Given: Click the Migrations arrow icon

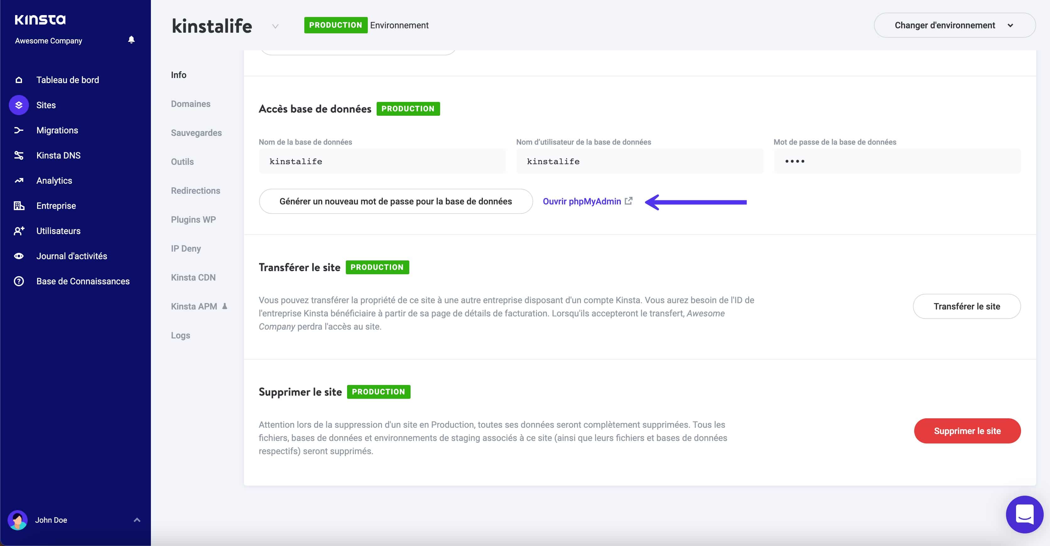Looking at the screenshot, I should 19,130.
